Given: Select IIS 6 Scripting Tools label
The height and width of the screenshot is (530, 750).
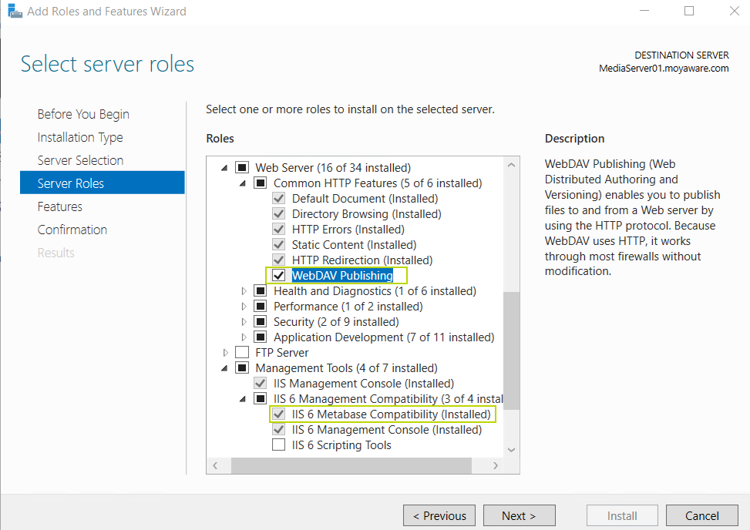Looking at the screenshot, I should (341, 445).
